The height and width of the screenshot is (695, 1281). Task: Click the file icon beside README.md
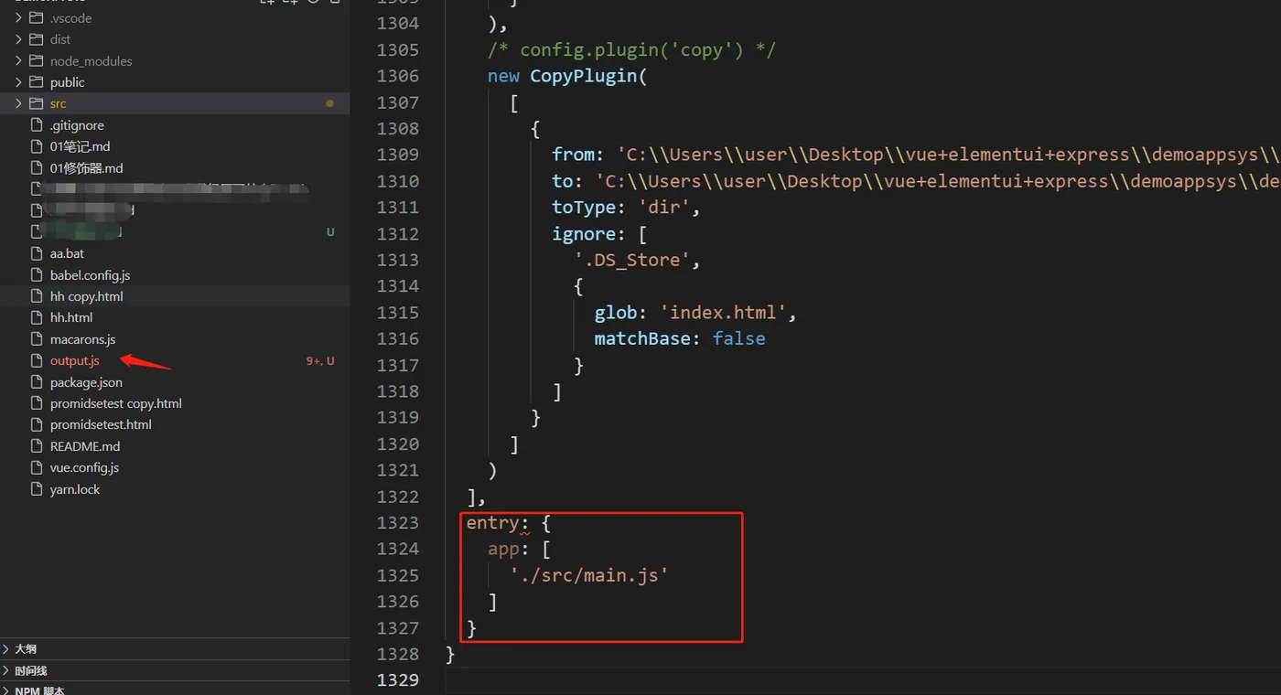37,446
